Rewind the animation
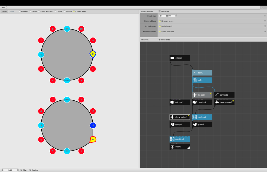Viewport: 267px width, 172px height. tap(34, 170)
